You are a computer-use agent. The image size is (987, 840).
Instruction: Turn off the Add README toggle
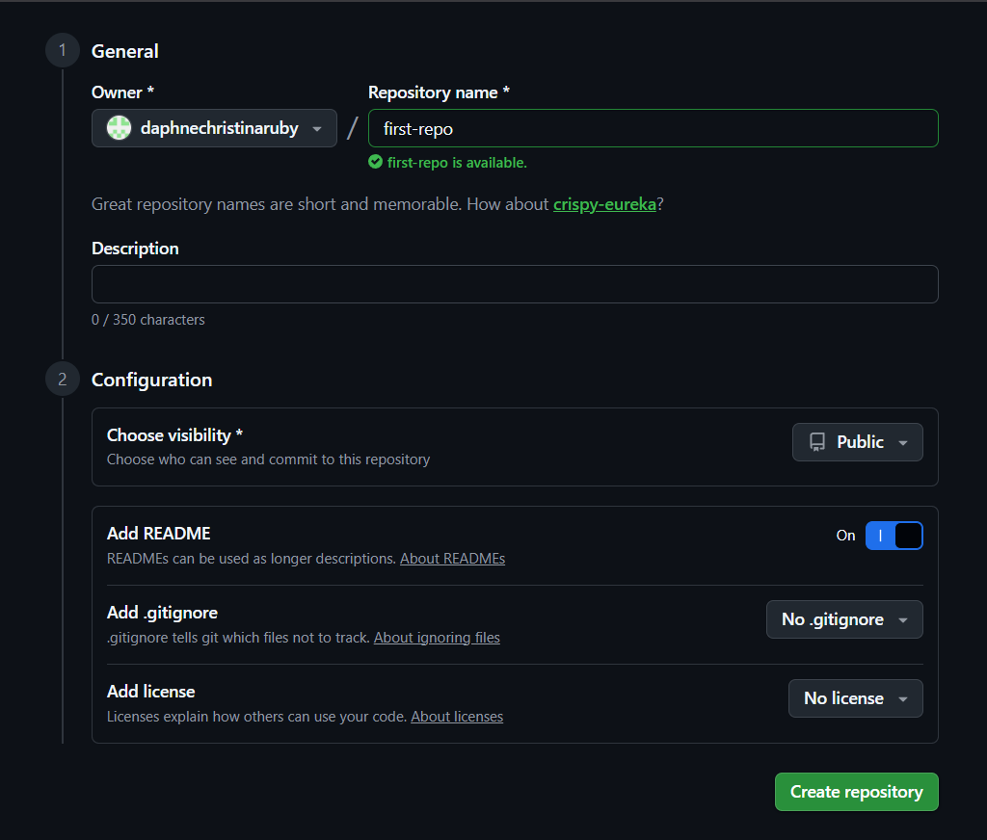894,536
